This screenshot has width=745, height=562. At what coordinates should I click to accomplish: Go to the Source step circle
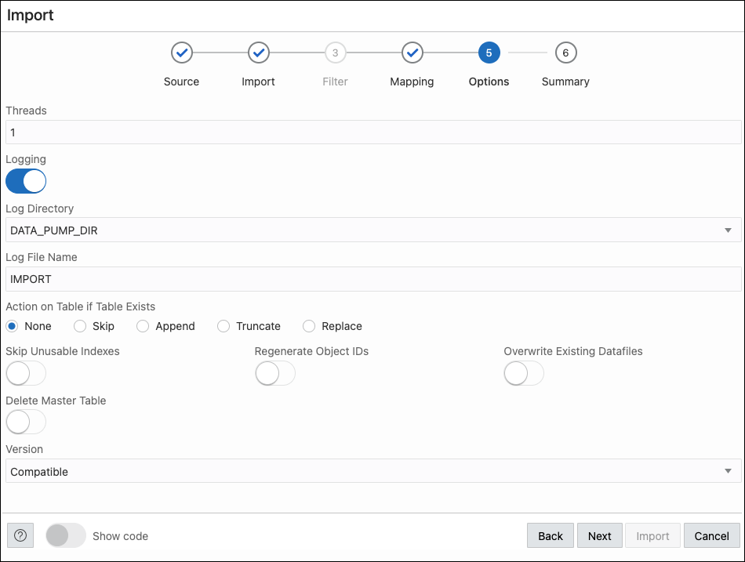181,53
